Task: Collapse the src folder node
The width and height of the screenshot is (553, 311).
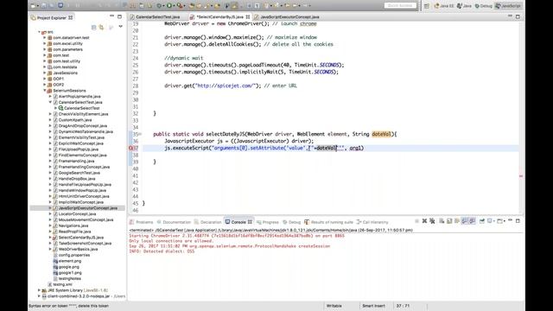Action: pyautogui.click(x=39, y=32)
